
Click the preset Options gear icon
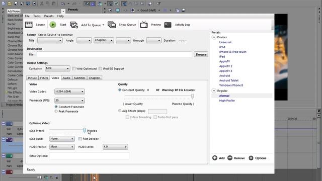[x=251, y=158]
